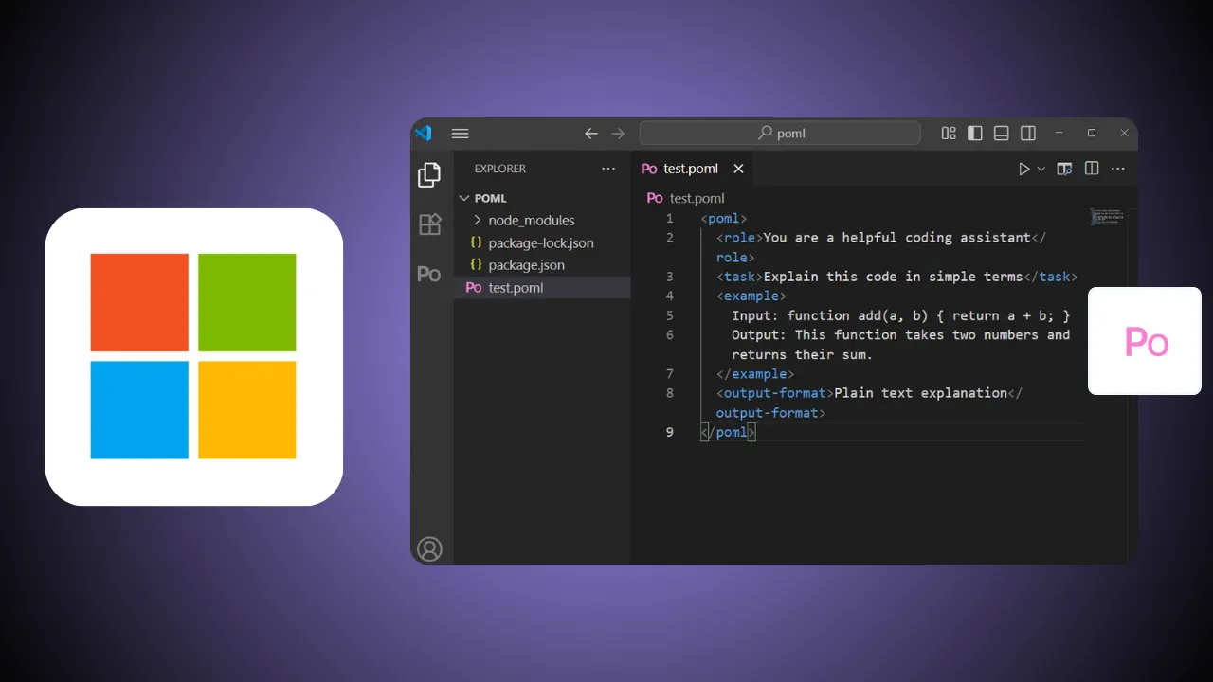The width and height of the screenshot is (1213, 682).
Task: Click the back navigation arrow
Action: (x=591, y=134)
